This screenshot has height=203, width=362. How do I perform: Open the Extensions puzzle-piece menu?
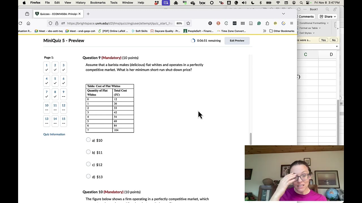(x=267, y=23)
